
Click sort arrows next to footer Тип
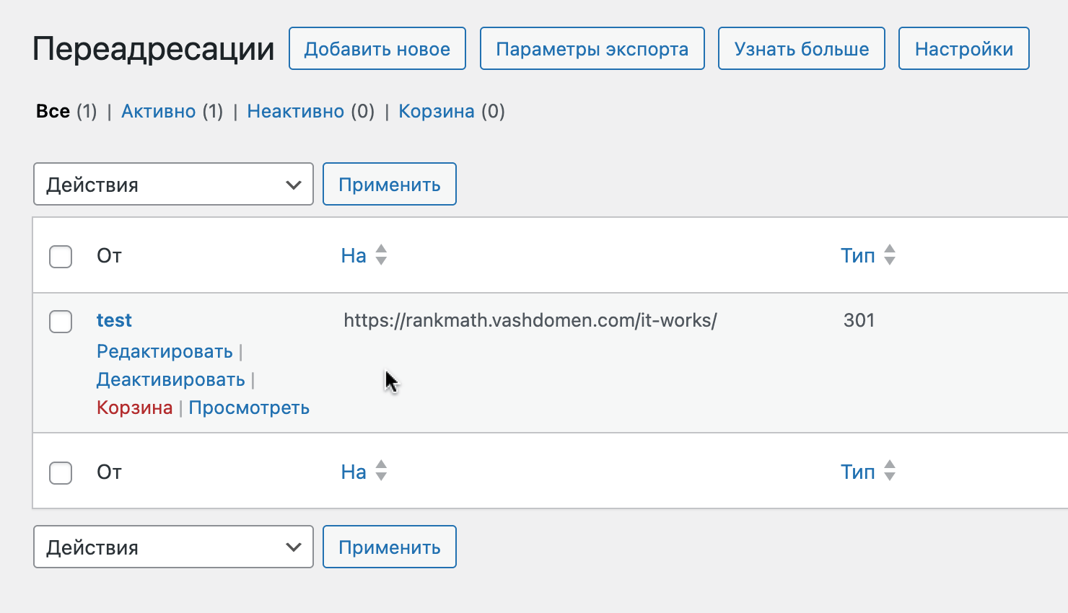point(890,471)
